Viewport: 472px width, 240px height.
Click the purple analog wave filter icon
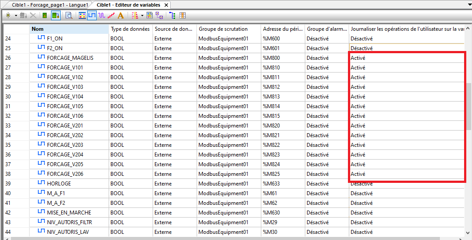102,15
